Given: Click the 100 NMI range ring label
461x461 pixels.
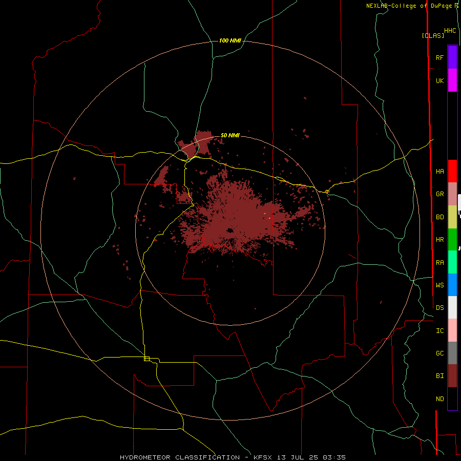Looking at the screenshot, I should (x=230, y=40).
